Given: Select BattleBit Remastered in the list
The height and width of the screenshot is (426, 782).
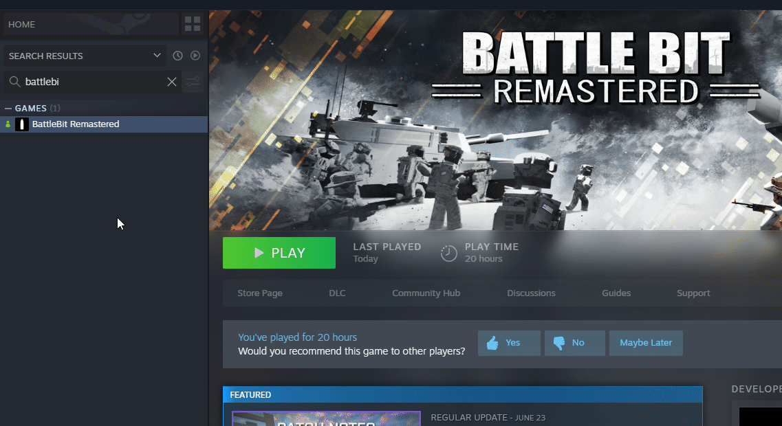Looking at the screenshot, I should click(x=76, y=124).
